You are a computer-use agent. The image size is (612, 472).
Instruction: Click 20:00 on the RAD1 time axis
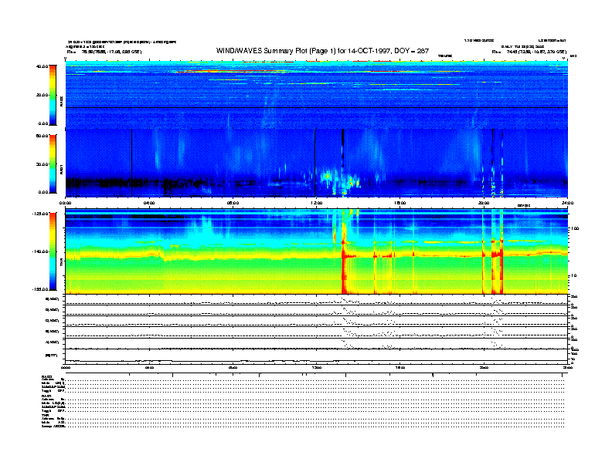484,203
